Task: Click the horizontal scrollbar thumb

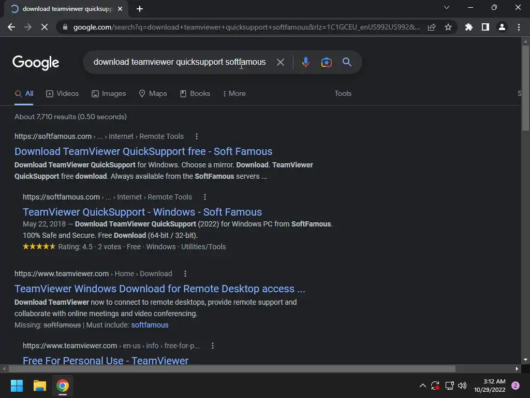Action: click(x=232, y=368)
